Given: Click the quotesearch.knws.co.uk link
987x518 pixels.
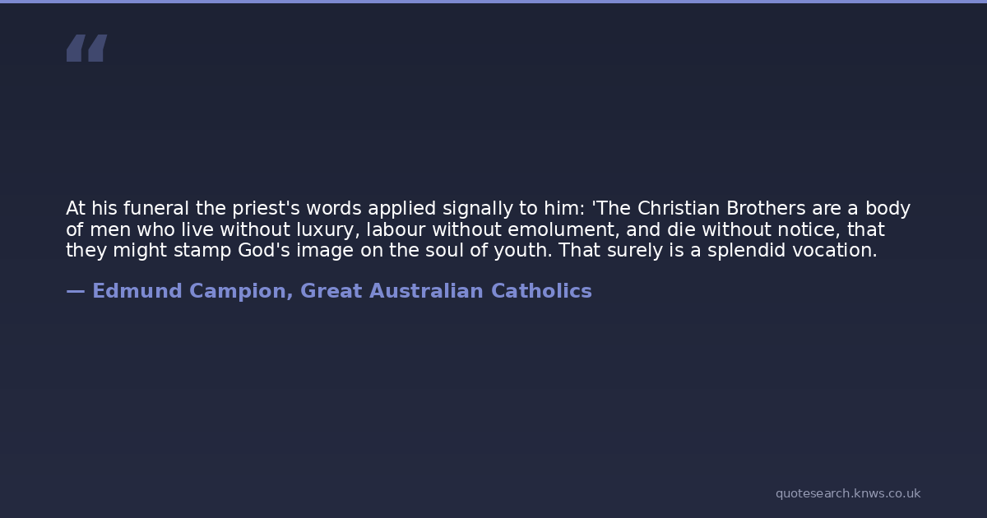Looking at the screenshot, I should (x=847, y=493).
